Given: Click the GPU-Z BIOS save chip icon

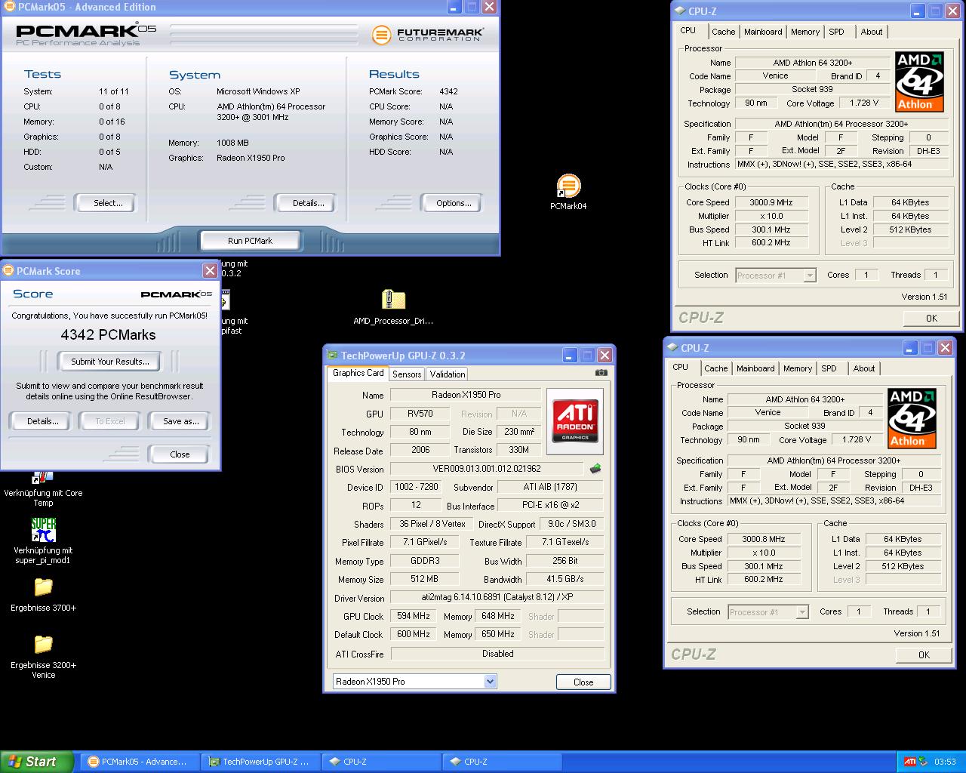Looking at the screenshot, I should [595, 469].
